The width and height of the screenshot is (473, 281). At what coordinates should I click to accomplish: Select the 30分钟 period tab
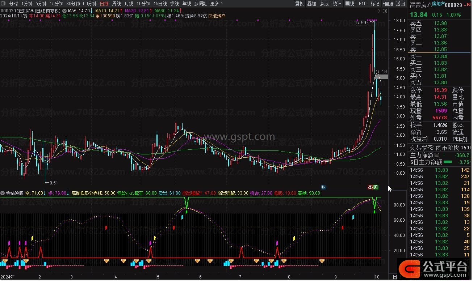tap(73, 4)
